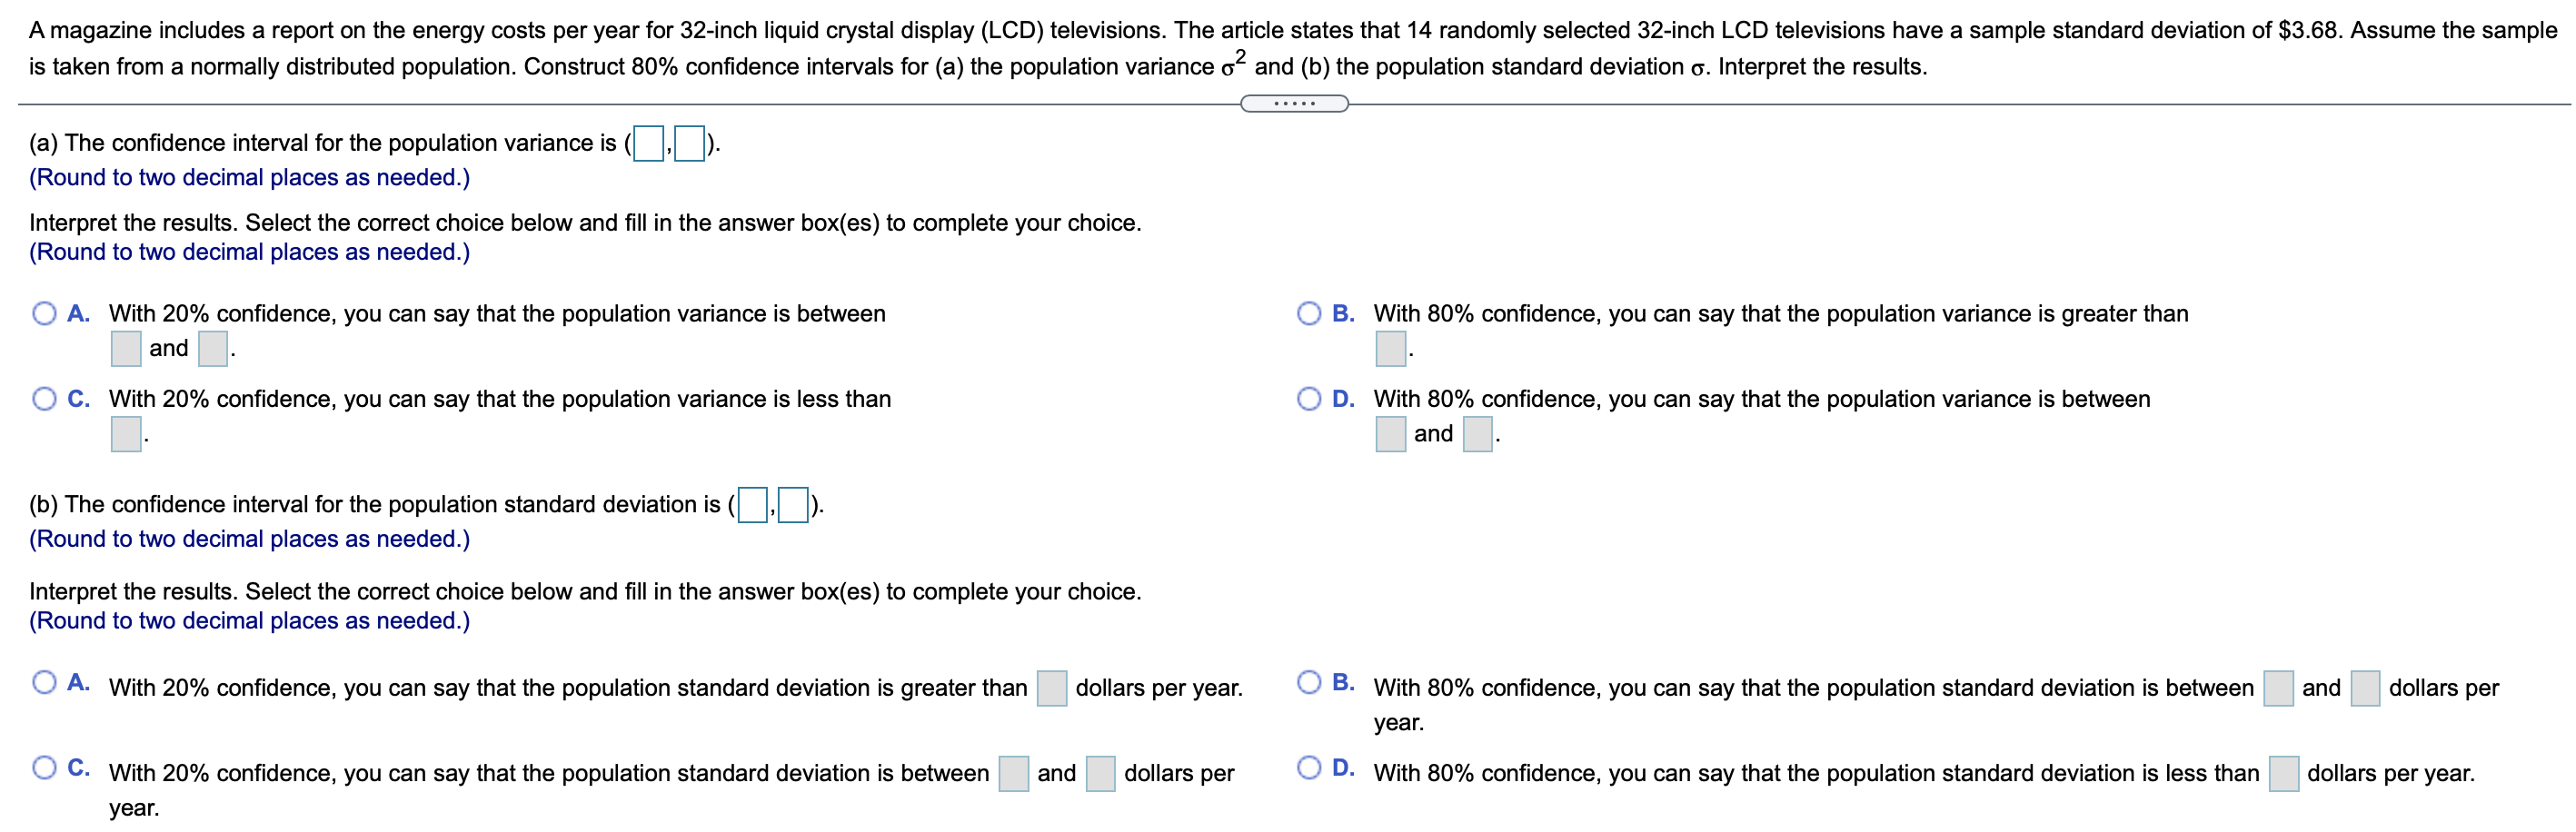
Task: Select option C standard deviation between 20%
Action: point(44,768)
